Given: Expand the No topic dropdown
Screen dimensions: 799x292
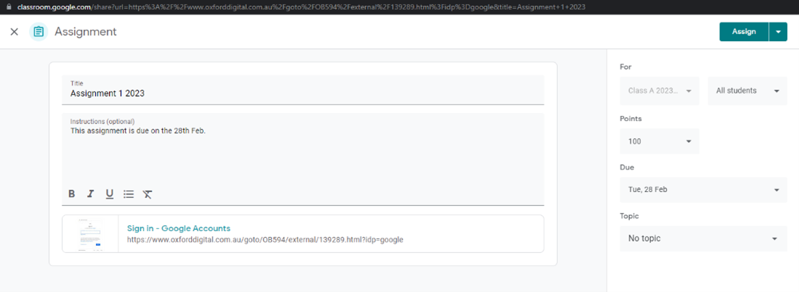Looking at the screenshot, I should pyautogui.click(x=702, y=238).
